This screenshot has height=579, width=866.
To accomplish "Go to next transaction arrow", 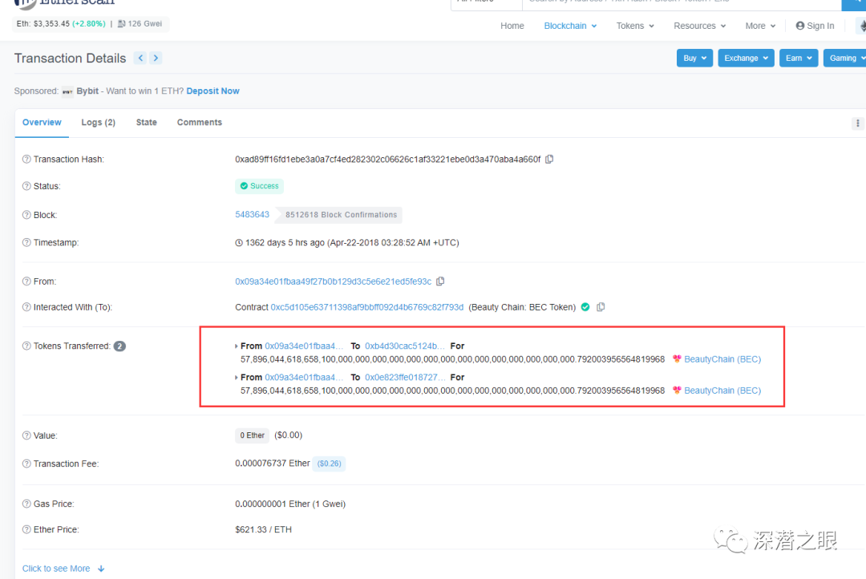I will (156, 58).
